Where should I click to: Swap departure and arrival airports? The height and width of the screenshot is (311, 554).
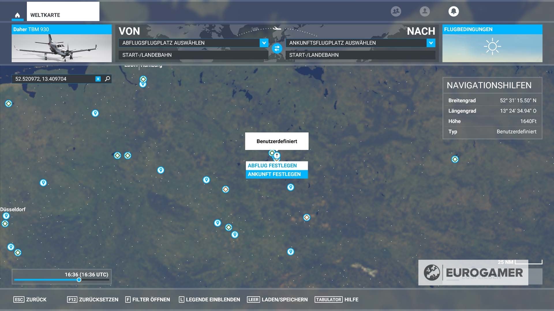(277, 48)
